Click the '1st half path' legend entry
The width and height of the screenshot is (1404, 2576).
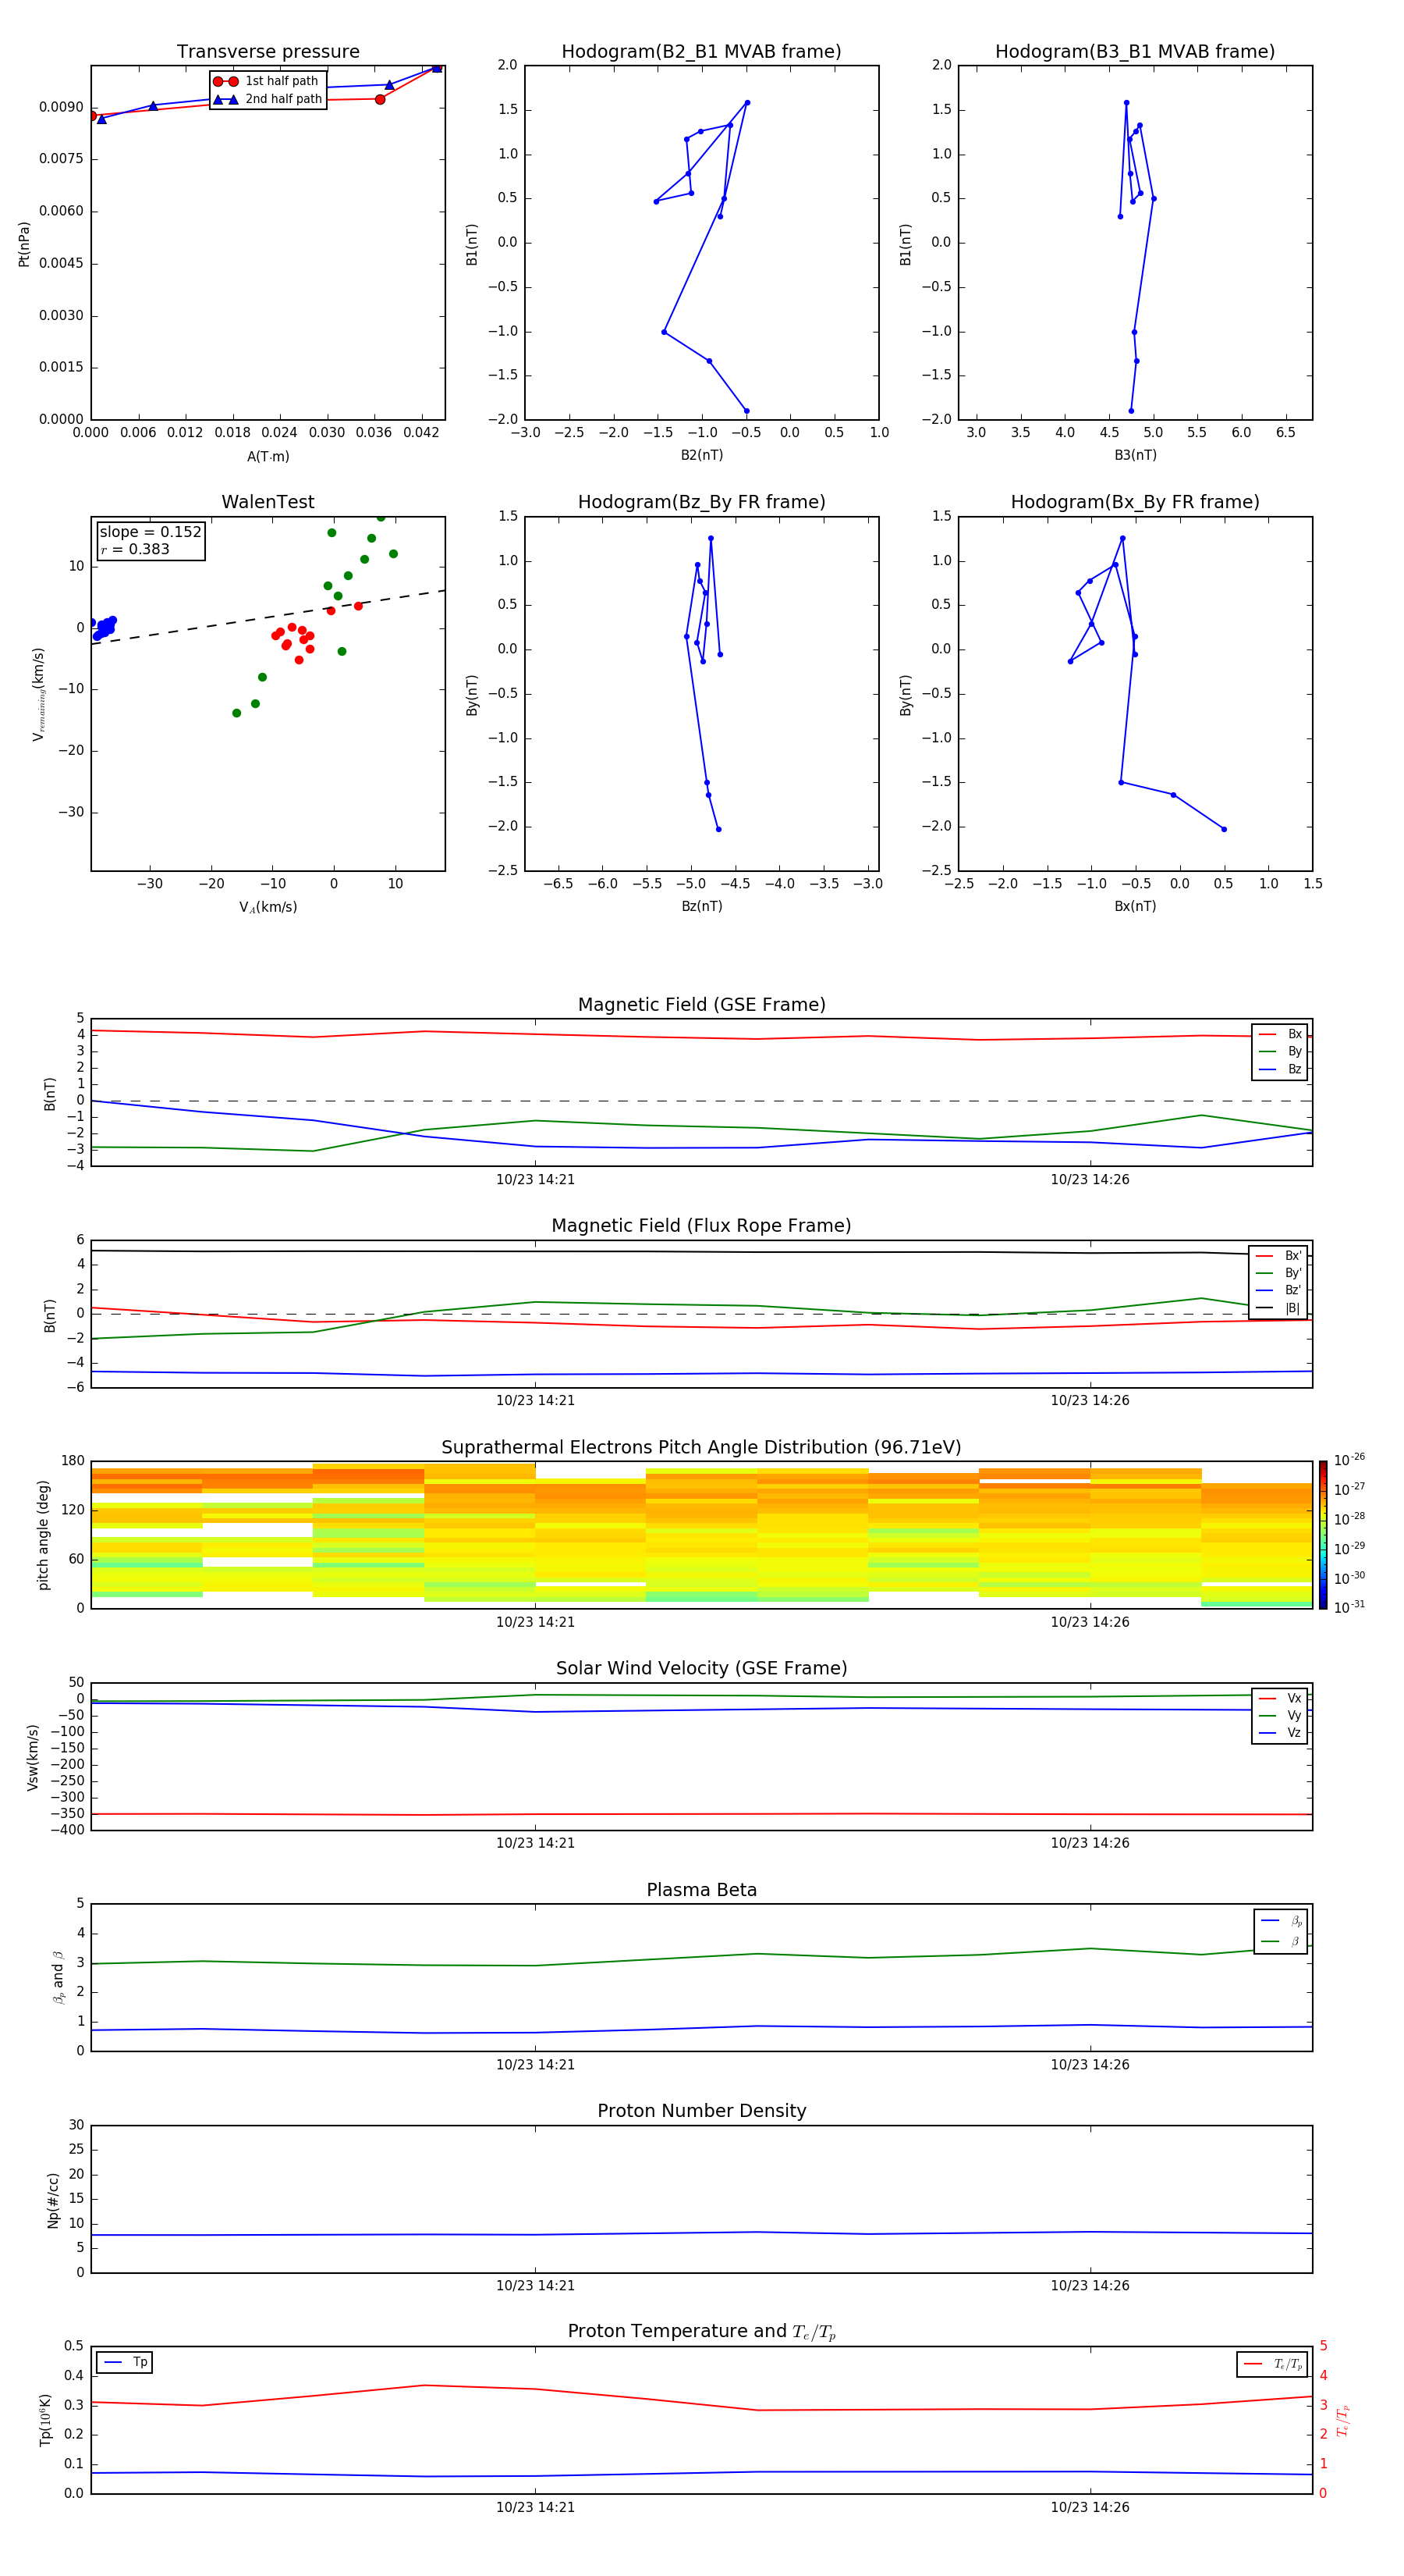click(x=267, y=81)
